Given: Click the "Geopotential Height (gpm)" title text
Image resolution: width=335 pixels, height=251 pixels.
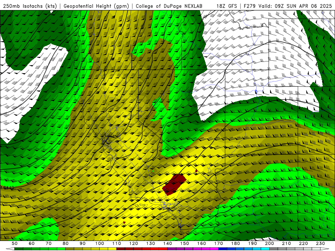Looking at the screenshot, I should 96,6.
